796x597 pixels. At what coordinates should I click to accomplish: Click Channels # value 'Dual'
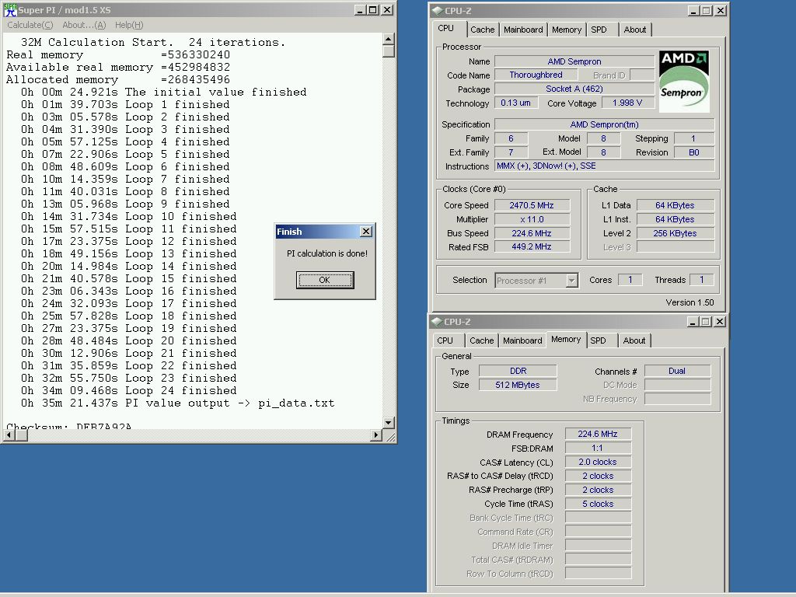[677, 371]
